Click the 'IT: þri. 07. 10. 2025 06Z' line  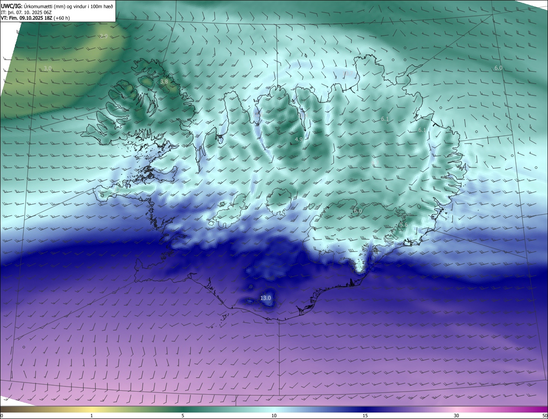coord(25,12)
